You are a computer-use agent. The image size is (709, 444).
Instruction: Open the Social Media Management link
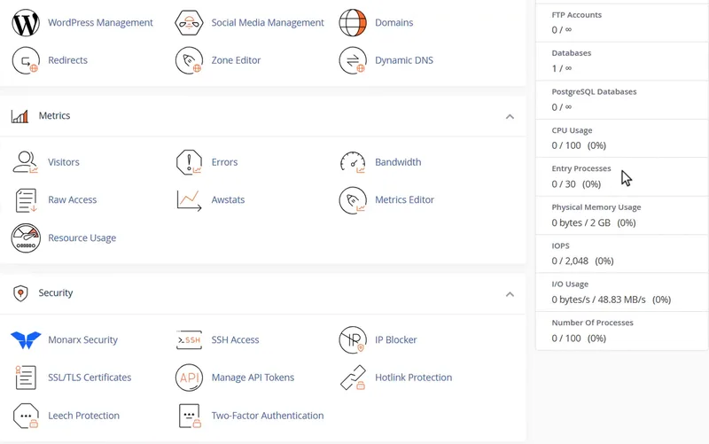tap(268, 23)
